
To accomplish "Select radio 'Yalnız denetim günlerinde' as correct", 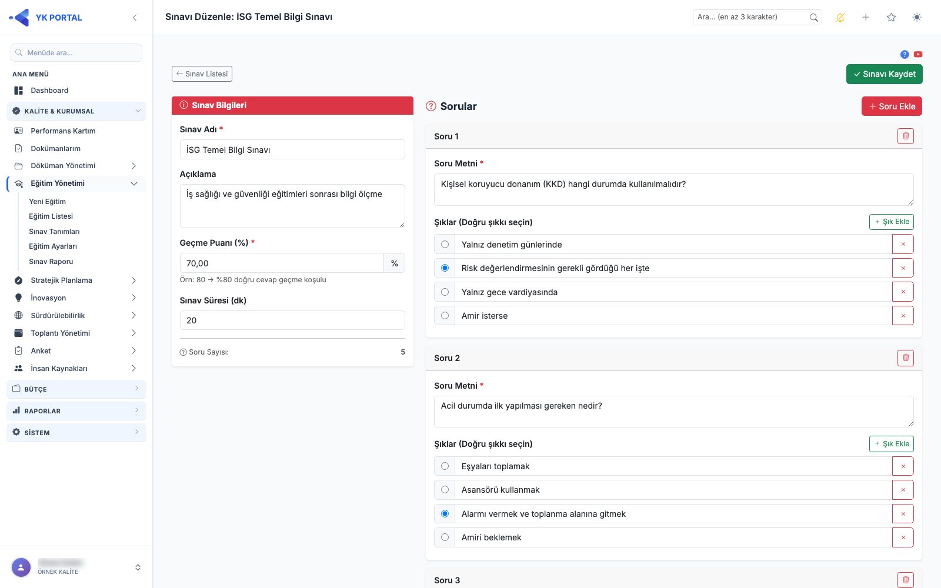I will [445, 245].
